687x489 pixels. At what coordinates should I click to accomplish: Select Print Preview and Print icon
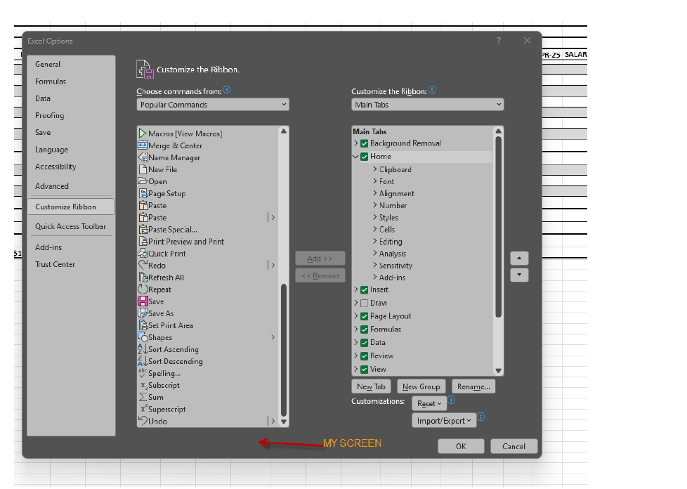pyautogui.click(x=143, y=241)
